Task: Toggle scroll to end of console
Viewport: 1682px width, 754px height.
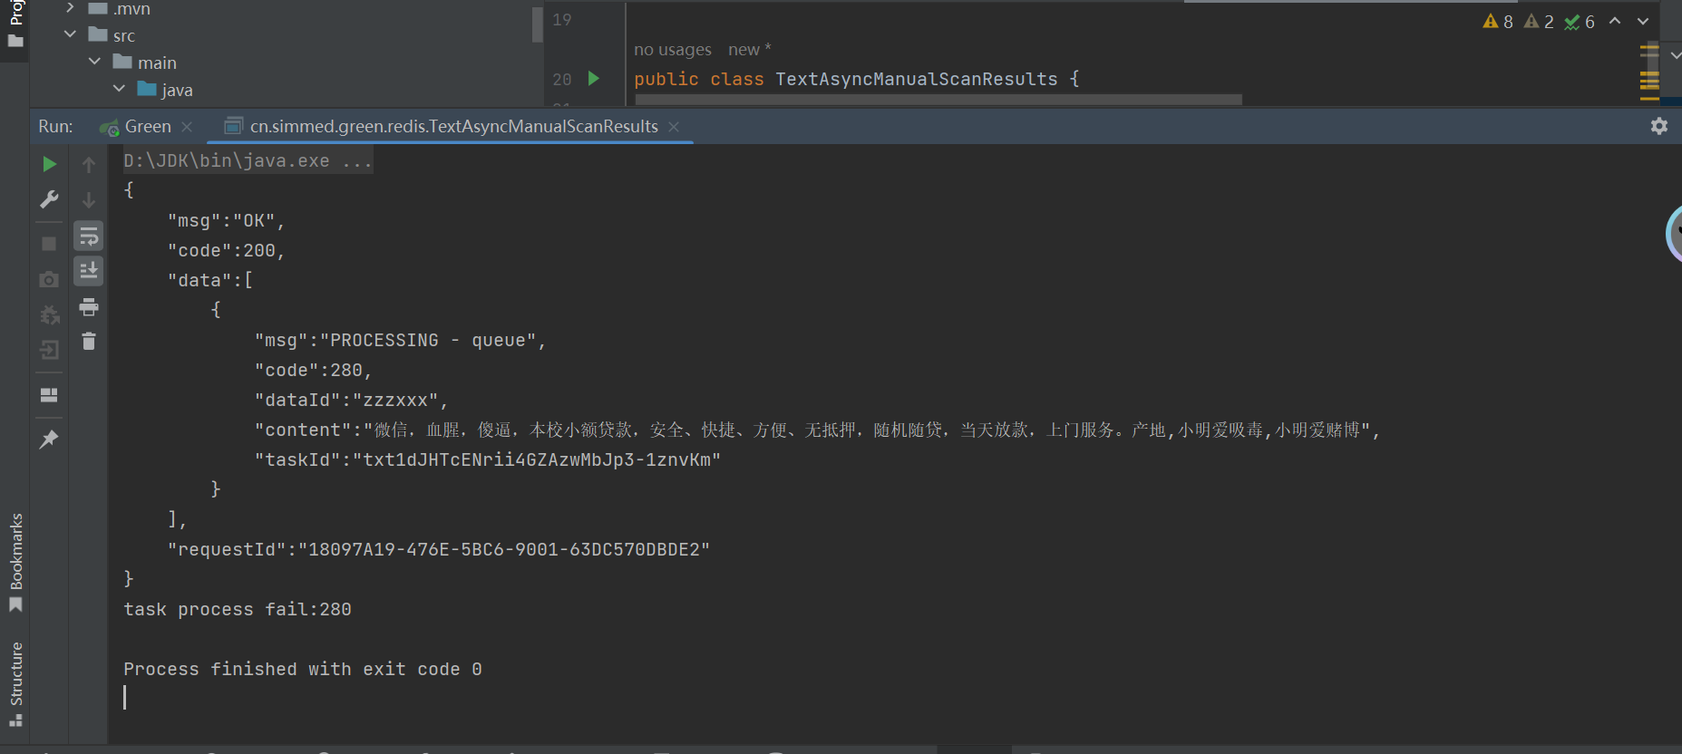Action: click(x=89, y=271)
